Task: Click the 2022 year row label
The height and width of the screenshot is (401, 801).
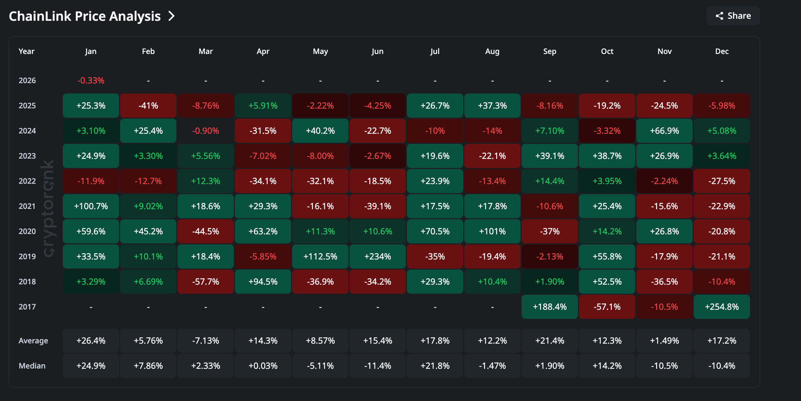Action: pyautogui.click(x=27, y=181)
